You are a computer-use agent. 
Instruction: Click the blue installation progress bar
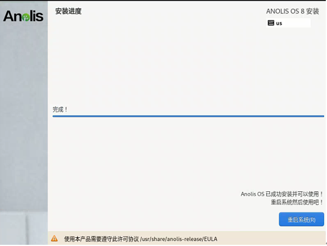(x=188, y=116)
